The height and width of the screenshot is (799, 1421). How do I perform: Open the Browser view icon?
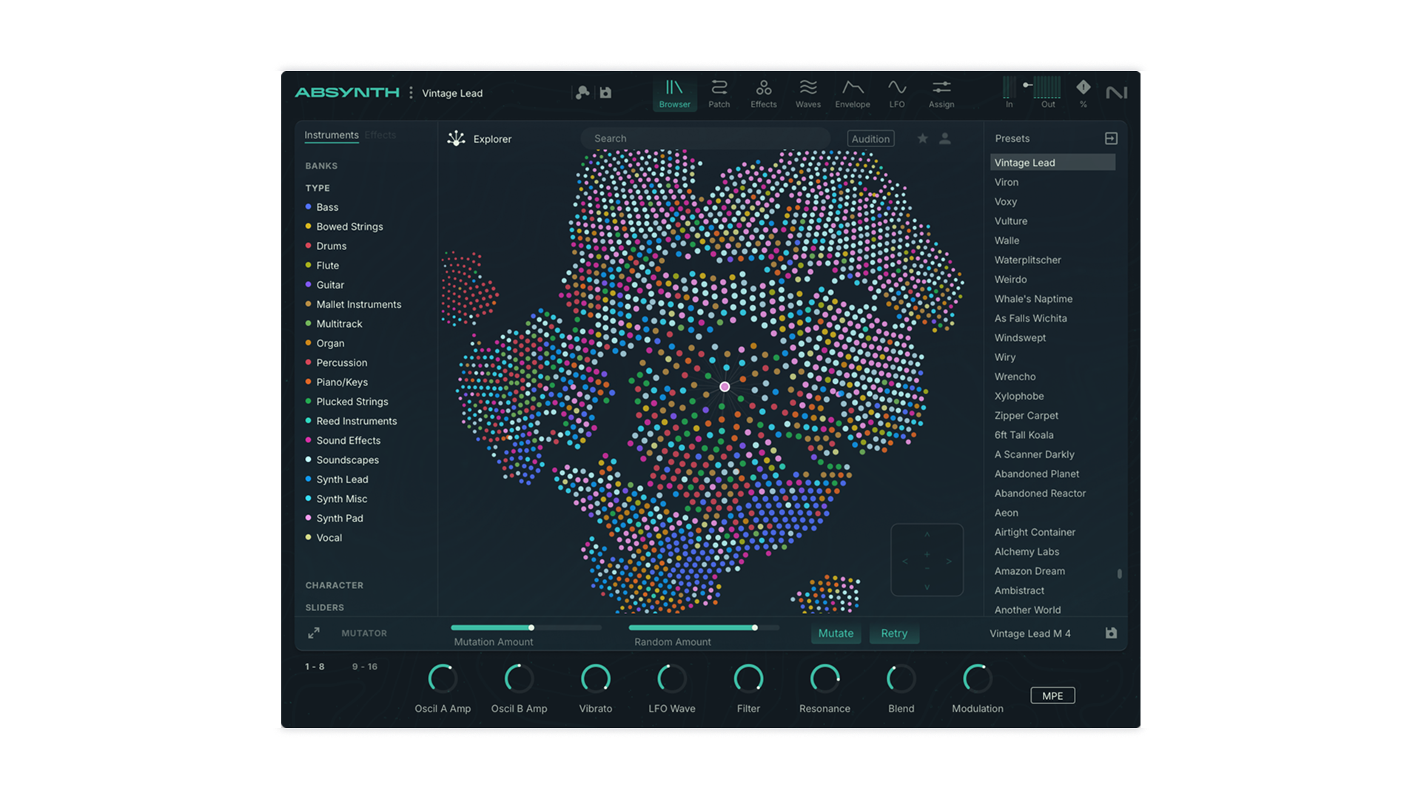coord(674,93)
